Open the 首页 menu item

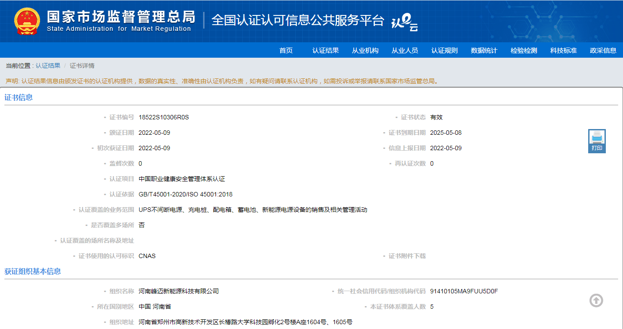pyautogui.click(x=286, y=50)
